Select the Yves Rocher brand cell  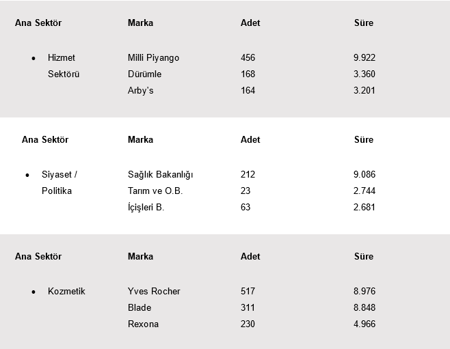click(154, 291)
